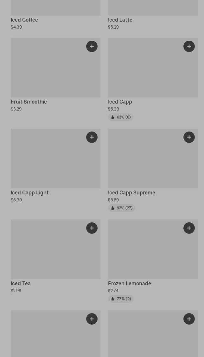The width and height of the screenshot is (204, 357).
Task: Open the Iced Tea item name
Action: coord(21,283)
